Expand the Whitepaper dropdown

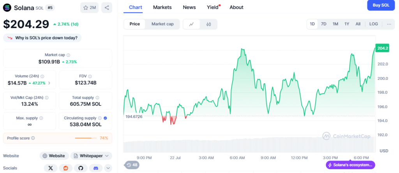pyautogui.click(x=91, y=156)
